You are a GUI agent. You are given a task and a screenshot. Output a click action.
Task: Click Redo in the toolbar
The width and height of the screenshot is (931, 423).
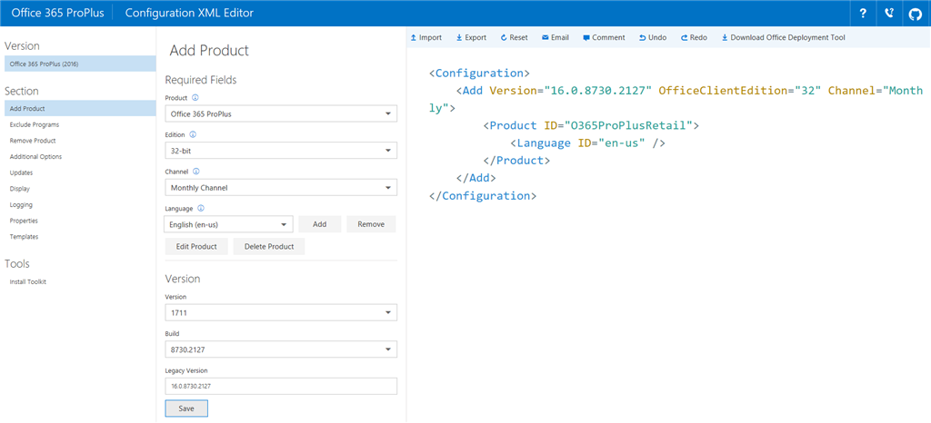tap(694, 37)
